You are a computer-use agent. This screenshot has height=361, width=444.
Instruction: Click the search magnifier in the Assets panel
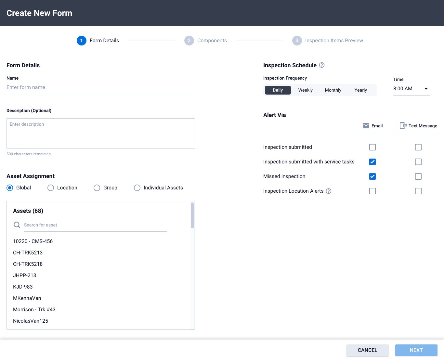[x=17, y=225]
